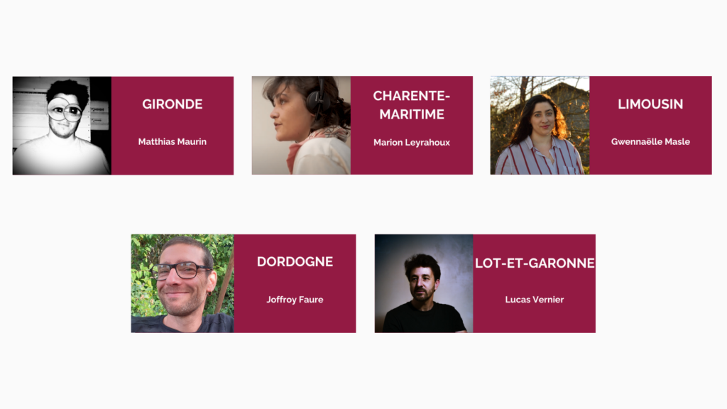Image resolution: width=727 pixels, height=409 pixels.
Task: Select the name Gwennaëlle Masle
Action: pos(650,141)
